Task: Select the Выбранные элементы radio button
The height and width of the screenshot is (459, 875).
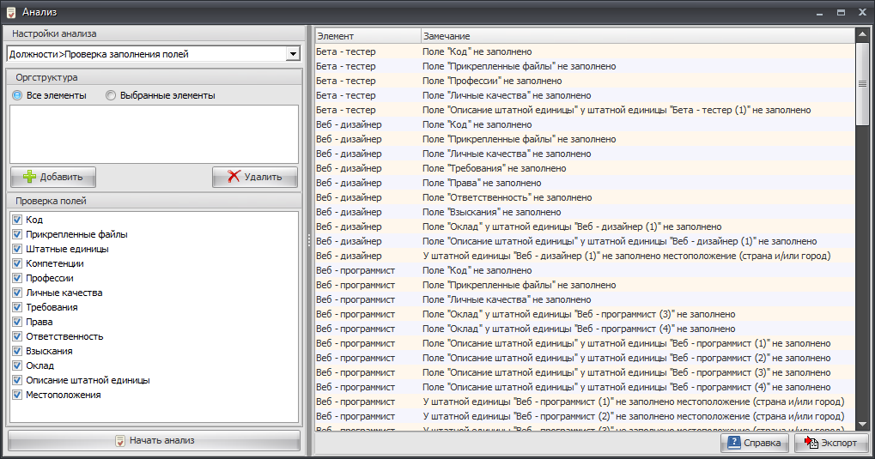Action: pos(111,96)
